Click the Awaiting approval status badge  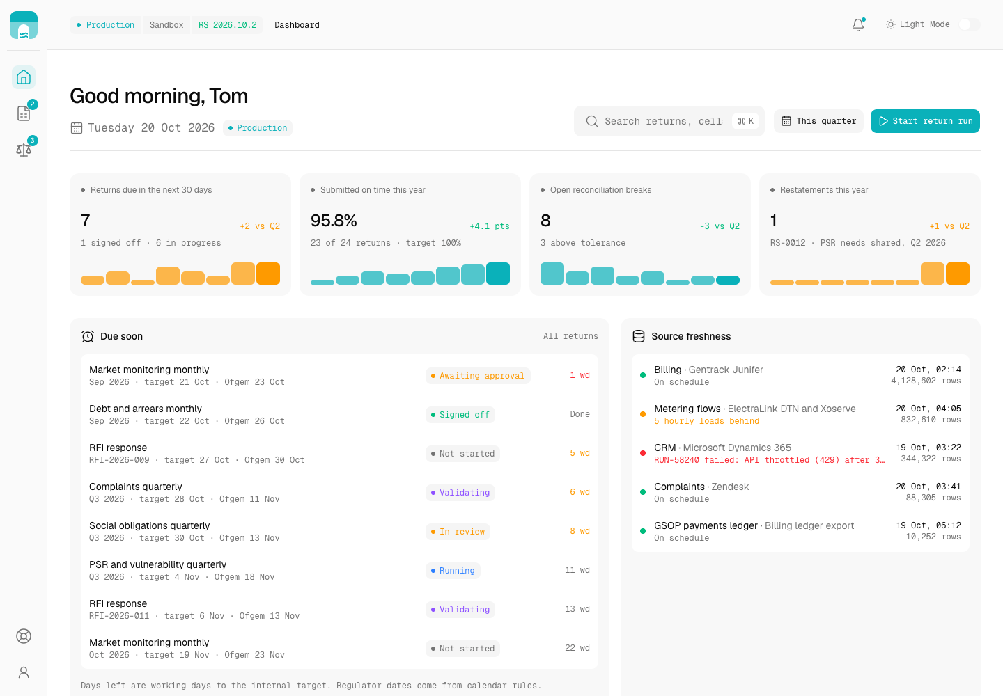pos(478,376)
